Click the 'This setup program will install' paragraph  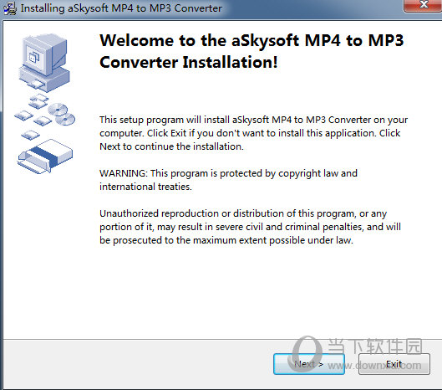[253, 133]
